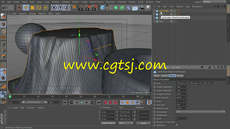Click the Undo arrow icon
This screenshot has width=230, height=129.
(5, 8)
